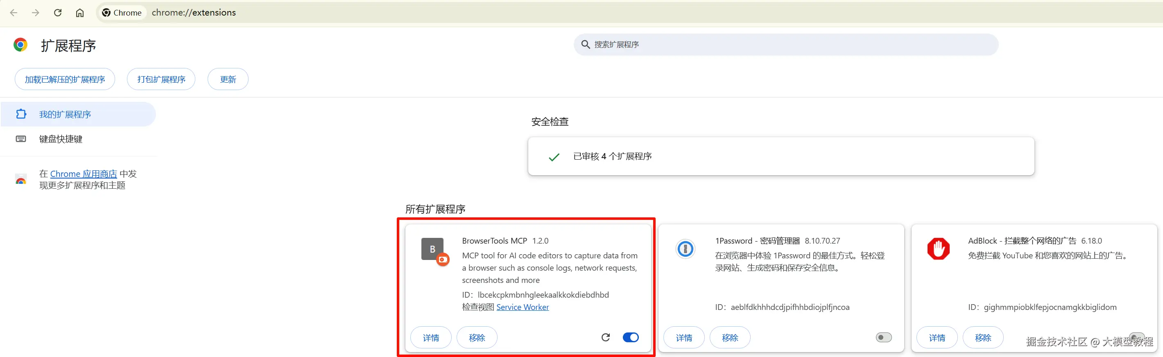Click the 1Password extension ID text

[x=782, y=307]
